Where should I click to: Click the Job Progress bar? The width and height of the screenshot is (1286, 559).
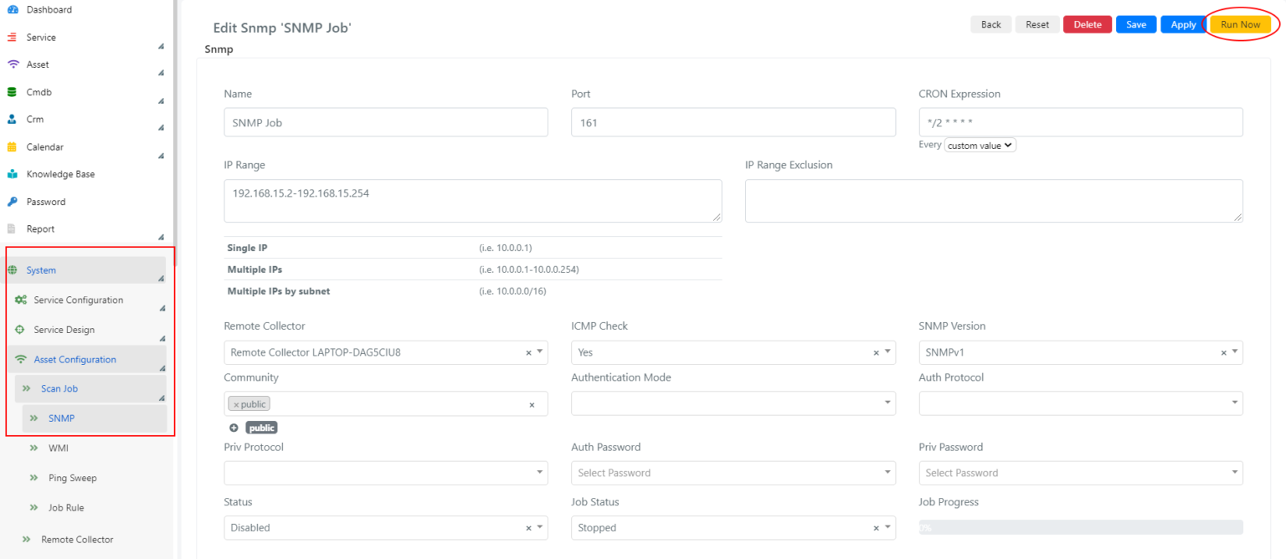pyautogui.click(x=1081, y=528)
